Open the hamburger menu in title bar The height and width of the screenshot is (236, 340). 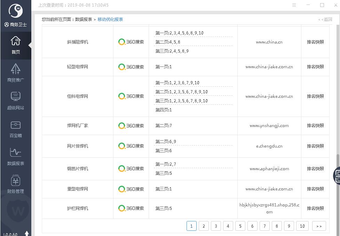pos(294,5)
